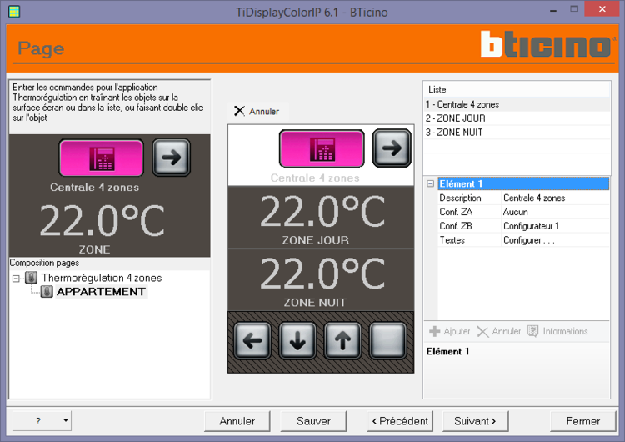
Task: Select '2 - ZONE JOUR' in Liste
Action: point(517,118)
